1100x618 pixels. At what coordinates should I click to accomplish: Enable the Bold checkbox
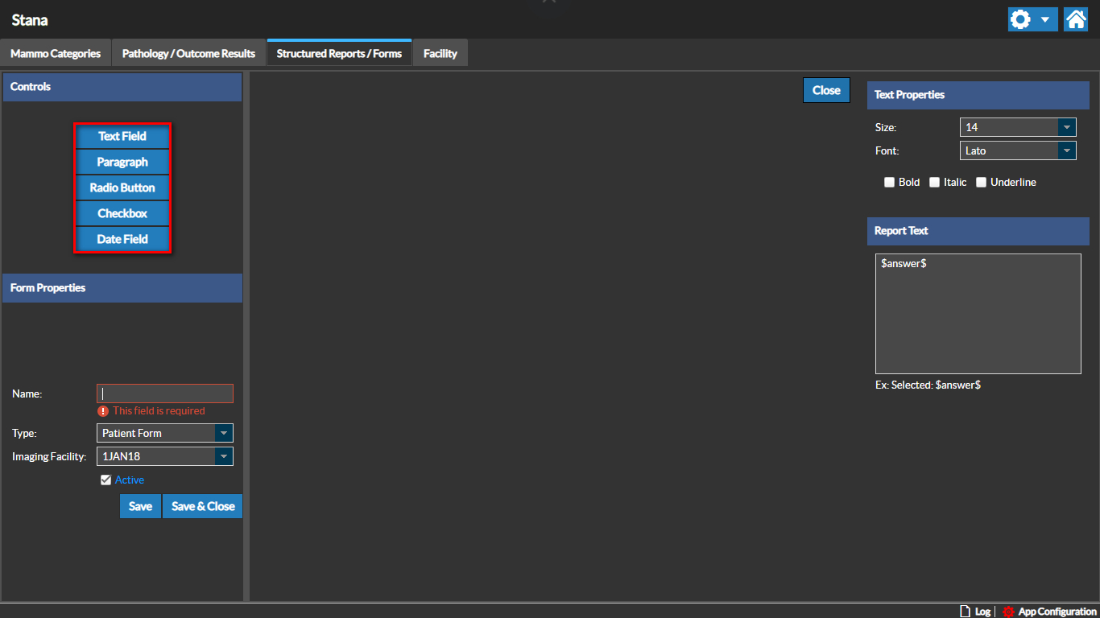tap(890, 183)
